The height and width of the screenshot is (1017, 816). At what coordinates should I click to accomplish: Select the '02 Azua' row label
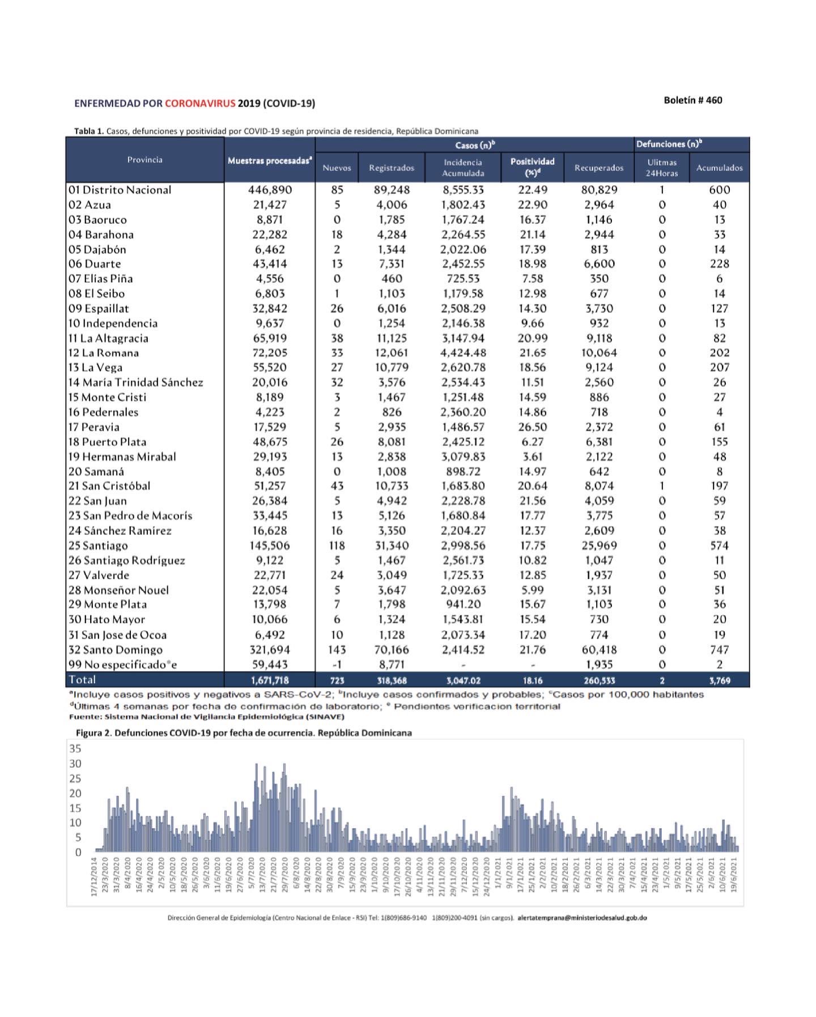90,205
